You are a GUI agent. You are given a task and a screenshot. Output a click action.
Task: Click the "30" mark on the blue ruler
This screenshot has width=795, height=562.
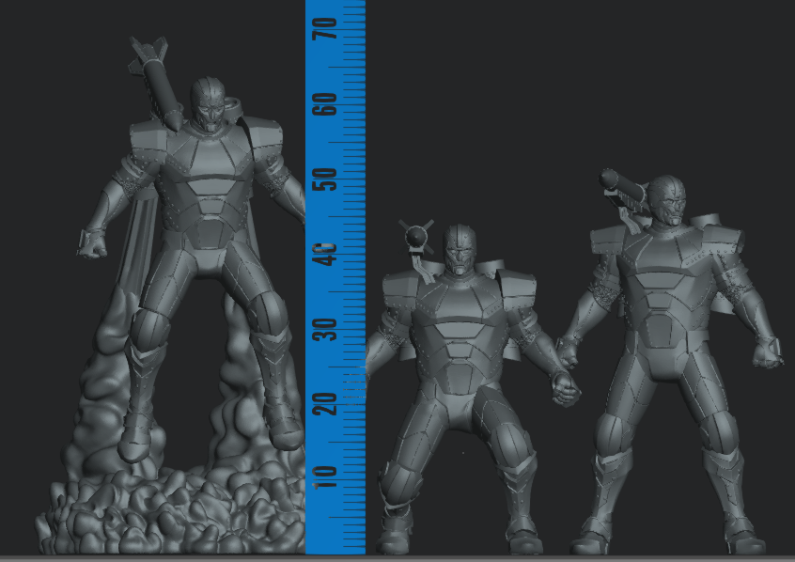click(325, 329)
